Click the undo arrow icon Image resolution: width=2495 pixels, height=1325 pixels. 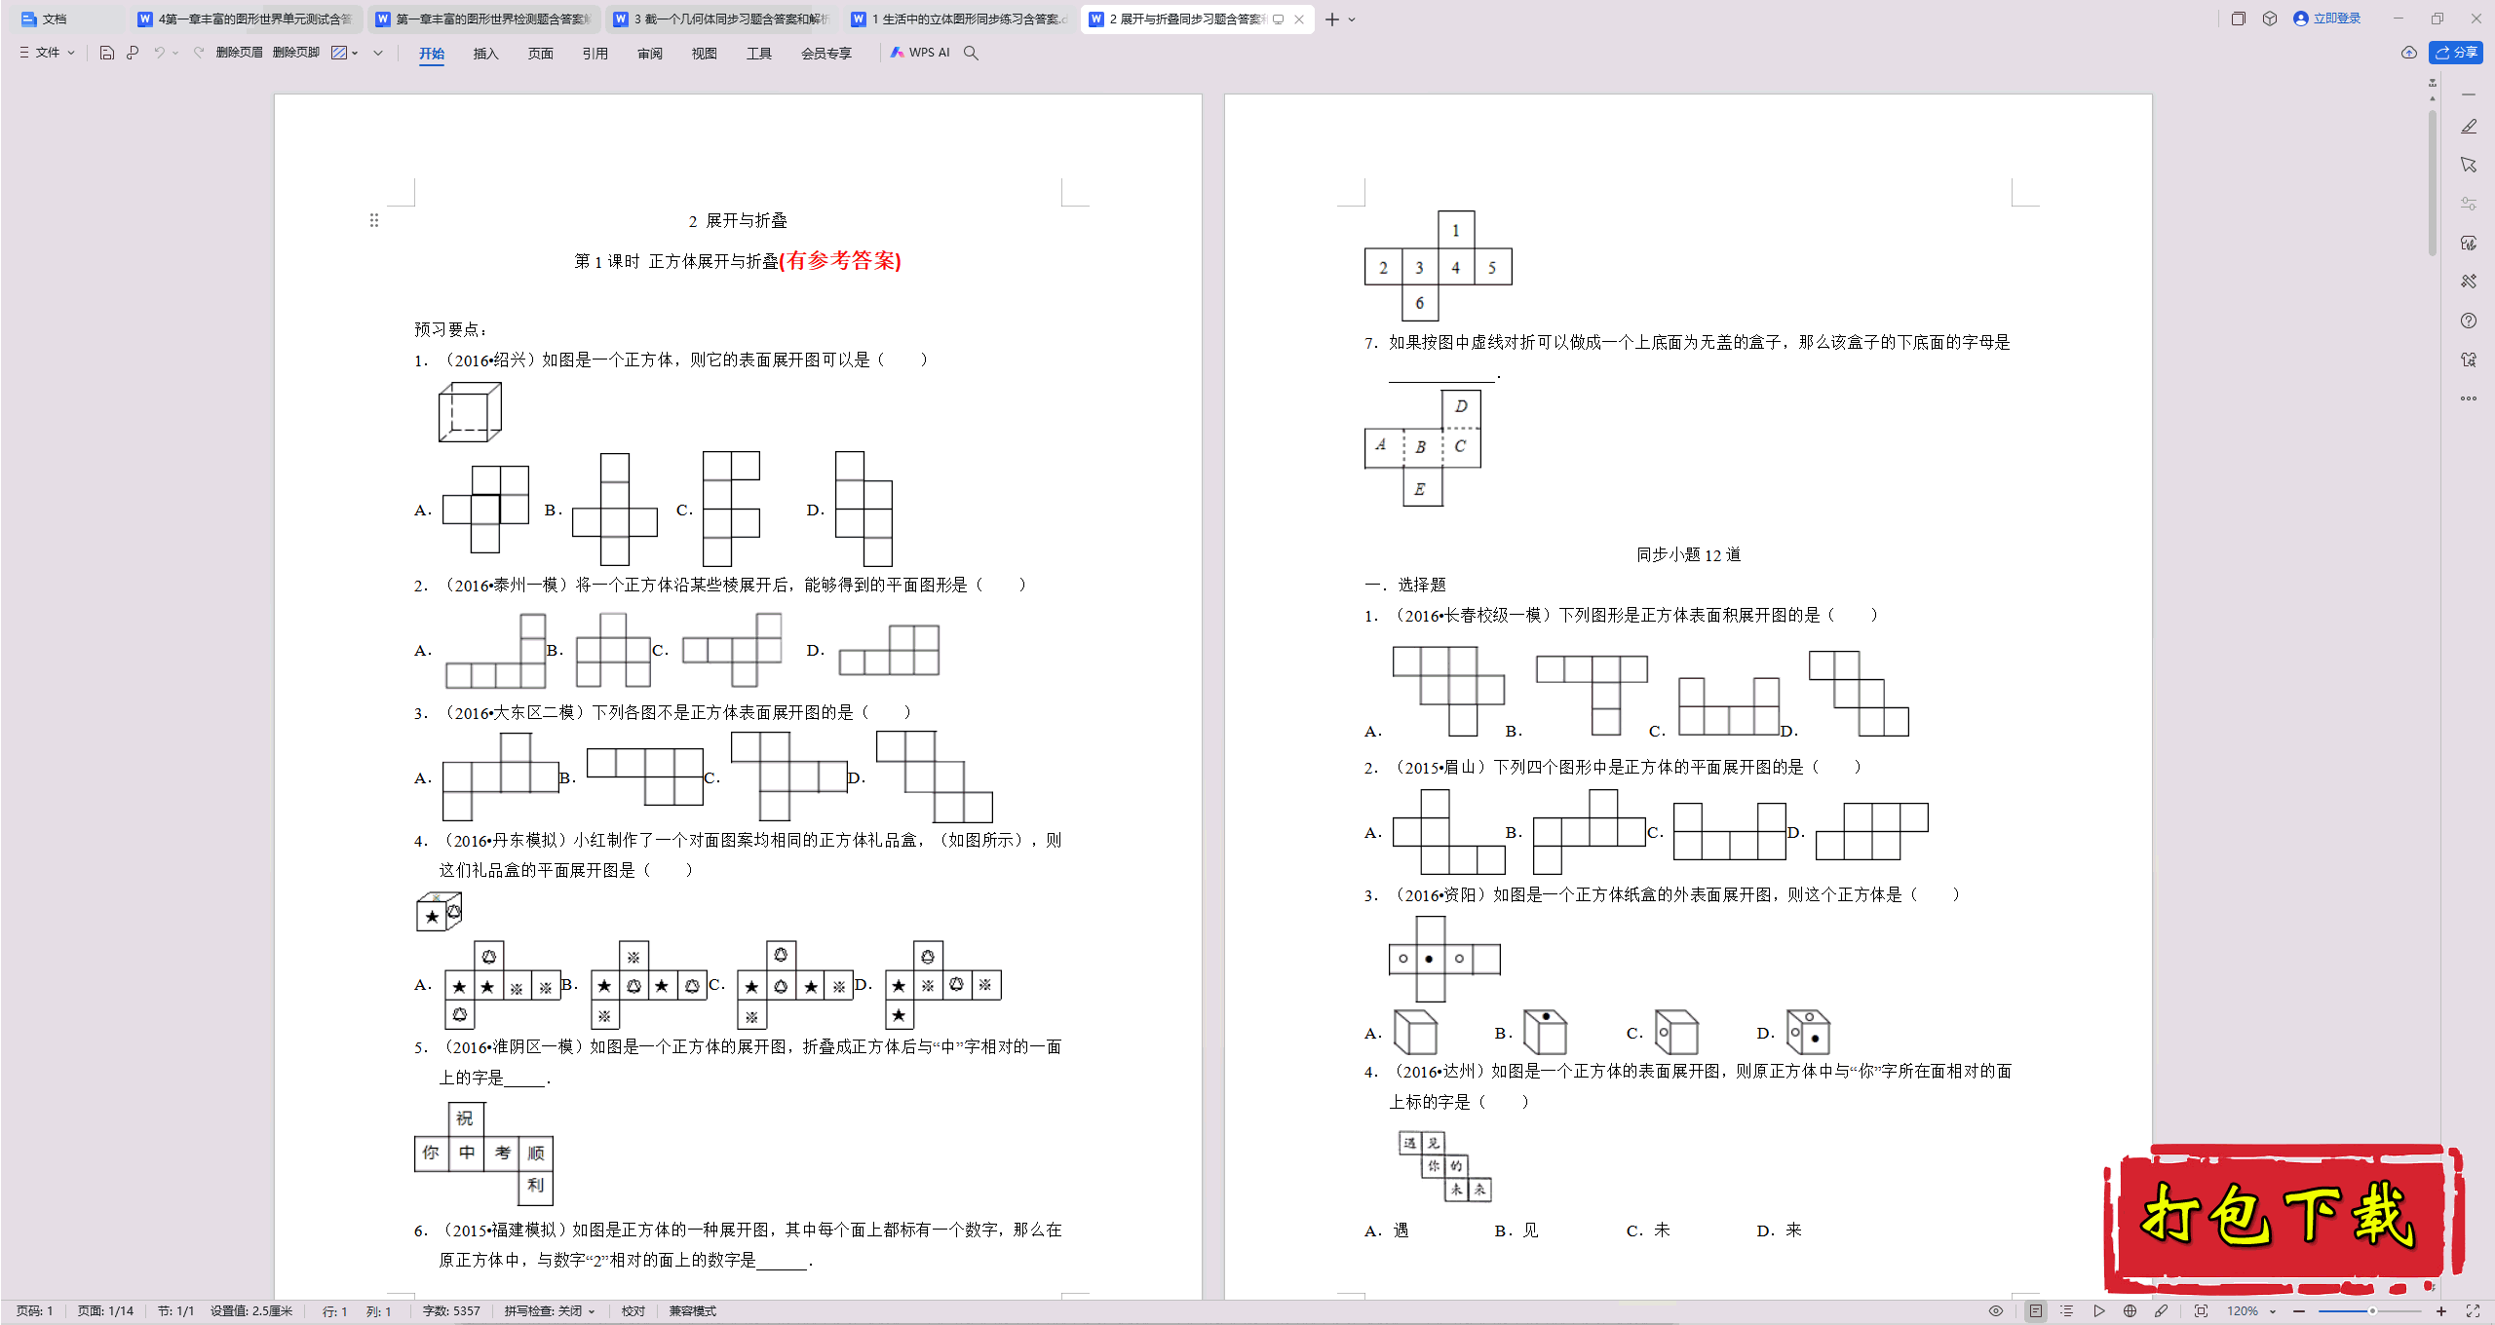(x=159, y=53)
